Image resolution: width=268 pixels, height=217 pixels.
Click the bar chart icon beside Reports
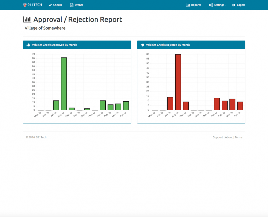coord(188,5)
